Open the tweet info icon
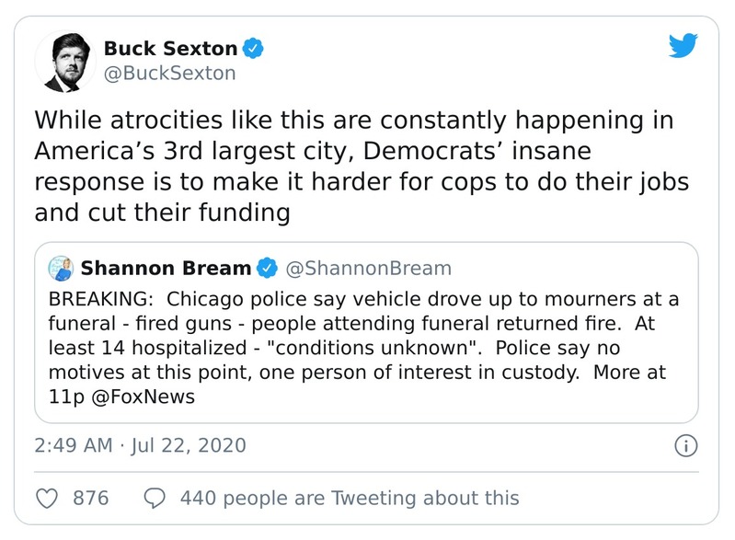 (x=684, y=446)
